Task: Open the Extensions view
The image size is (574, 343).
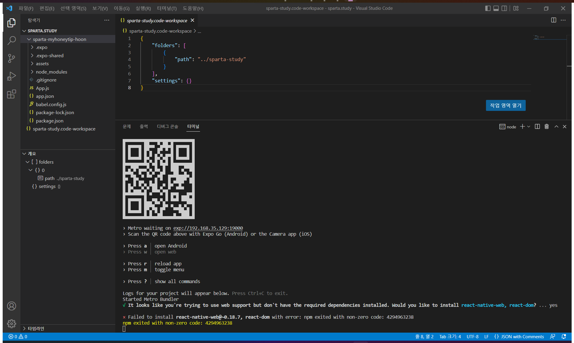Action: click(11, 94)
